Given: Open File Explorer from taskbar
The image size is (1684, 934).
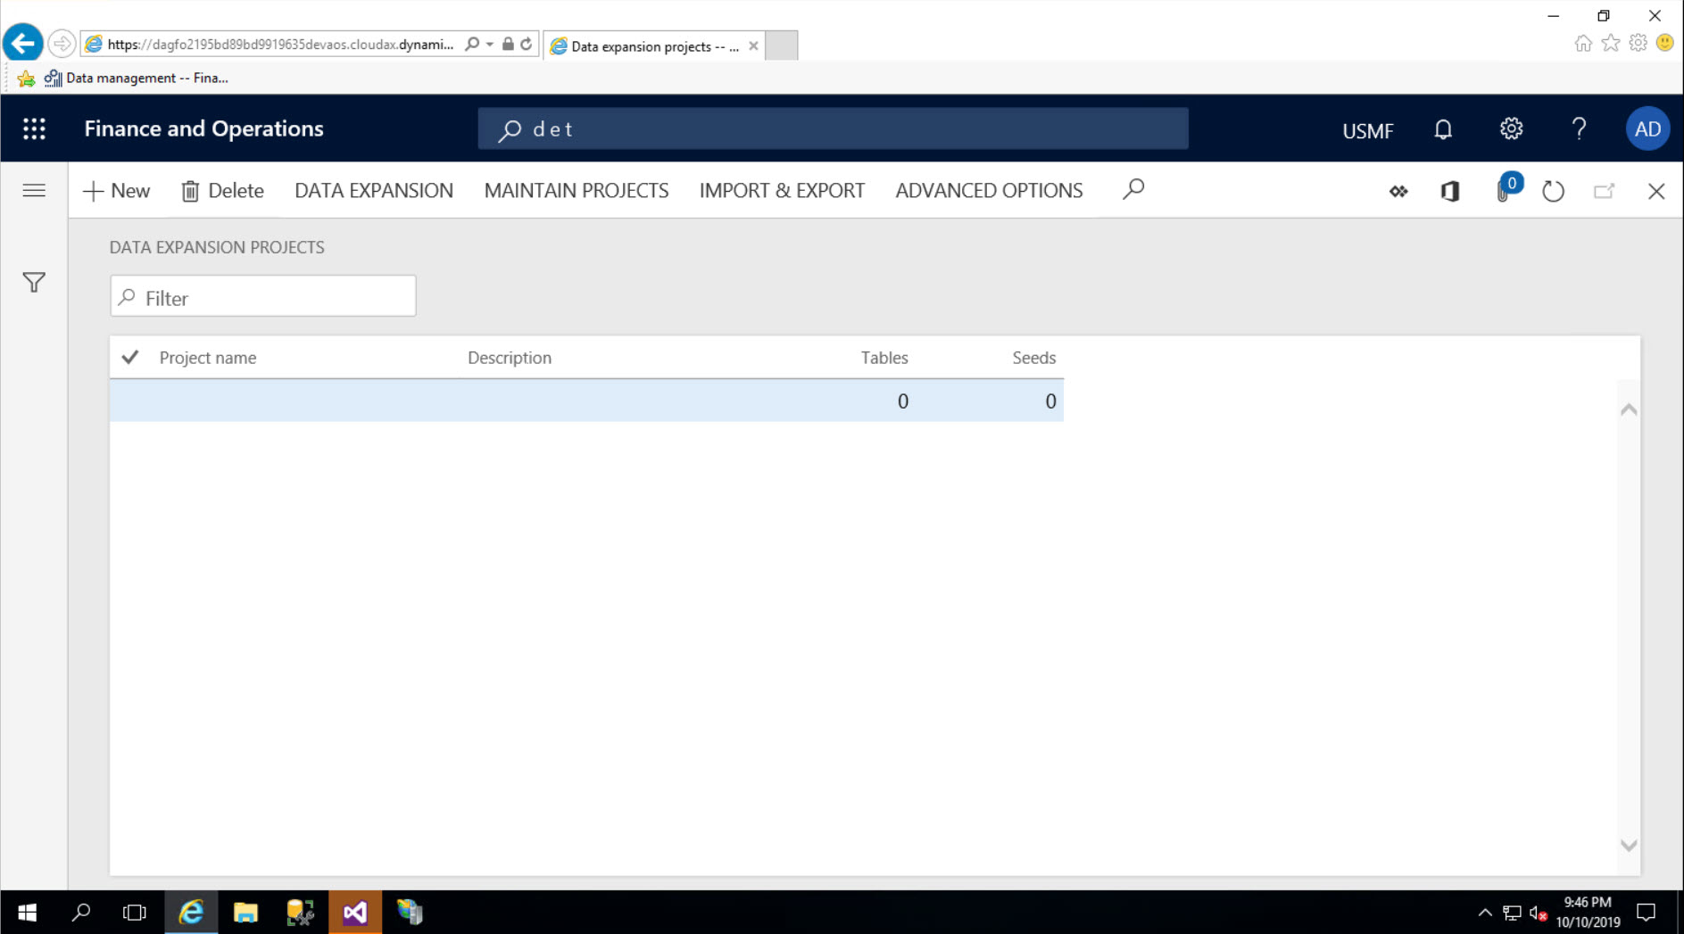Looking at the screenshot, I should 245,913.
